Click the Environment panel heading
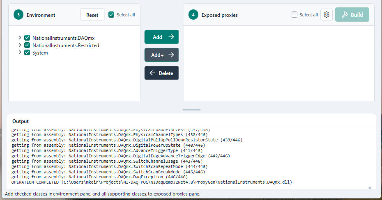 pyautogui.click(x=41, y=15)
